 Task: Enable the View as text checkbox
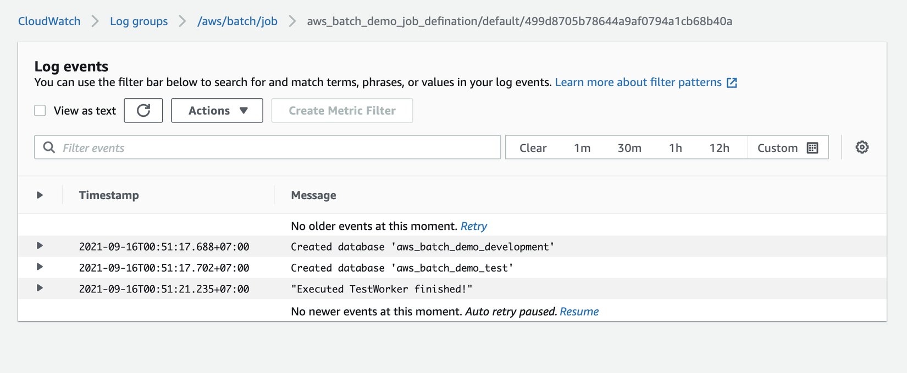tap(40, 111)
